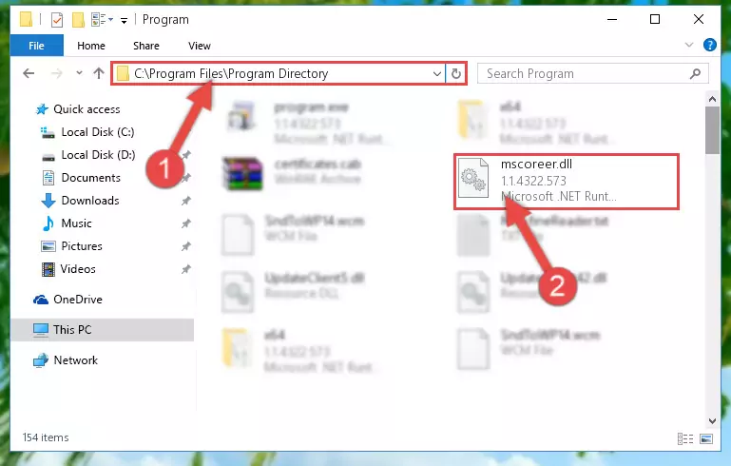The image size is (731, 466).
Task: Open the File menu
Action: (36, 46)
